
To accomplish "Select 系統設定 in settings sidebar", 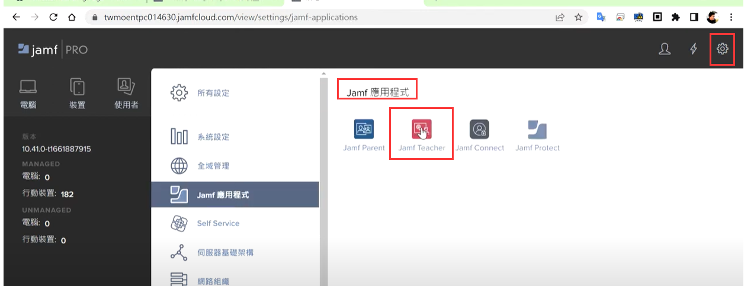I will pos(235,137).
